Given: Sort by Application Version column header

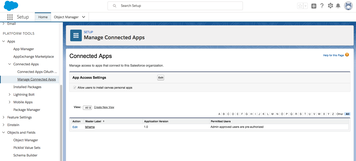Looking at the screenshot, I should (156, 122).
